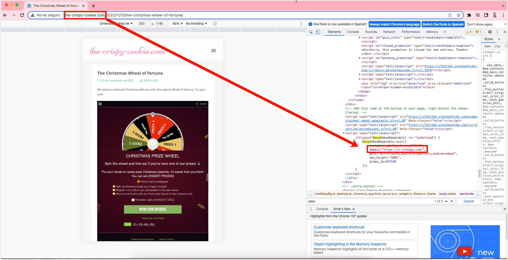508x260 pixels.
Task: Collapse the open script text/javascript node
Action: coord(344,133)
